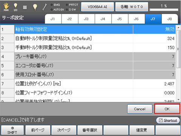Switch to the J4 tab
This screenshot has height=136, width=181.
(103, 19)
